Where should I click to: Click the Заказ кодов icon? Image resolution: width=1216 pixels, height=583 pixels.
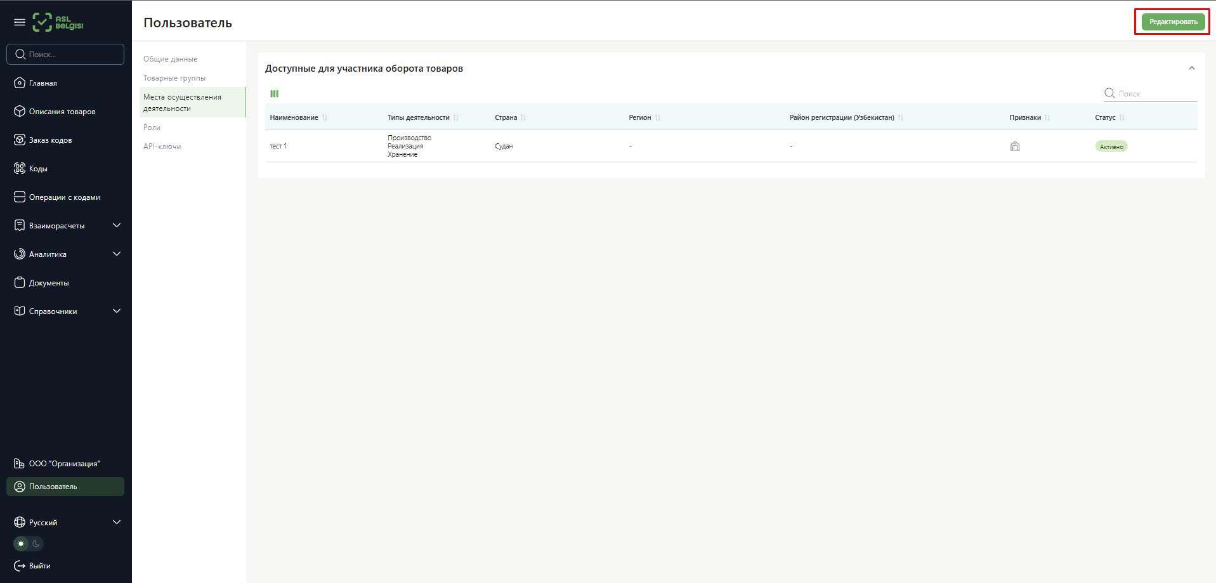tap(20, 140)
